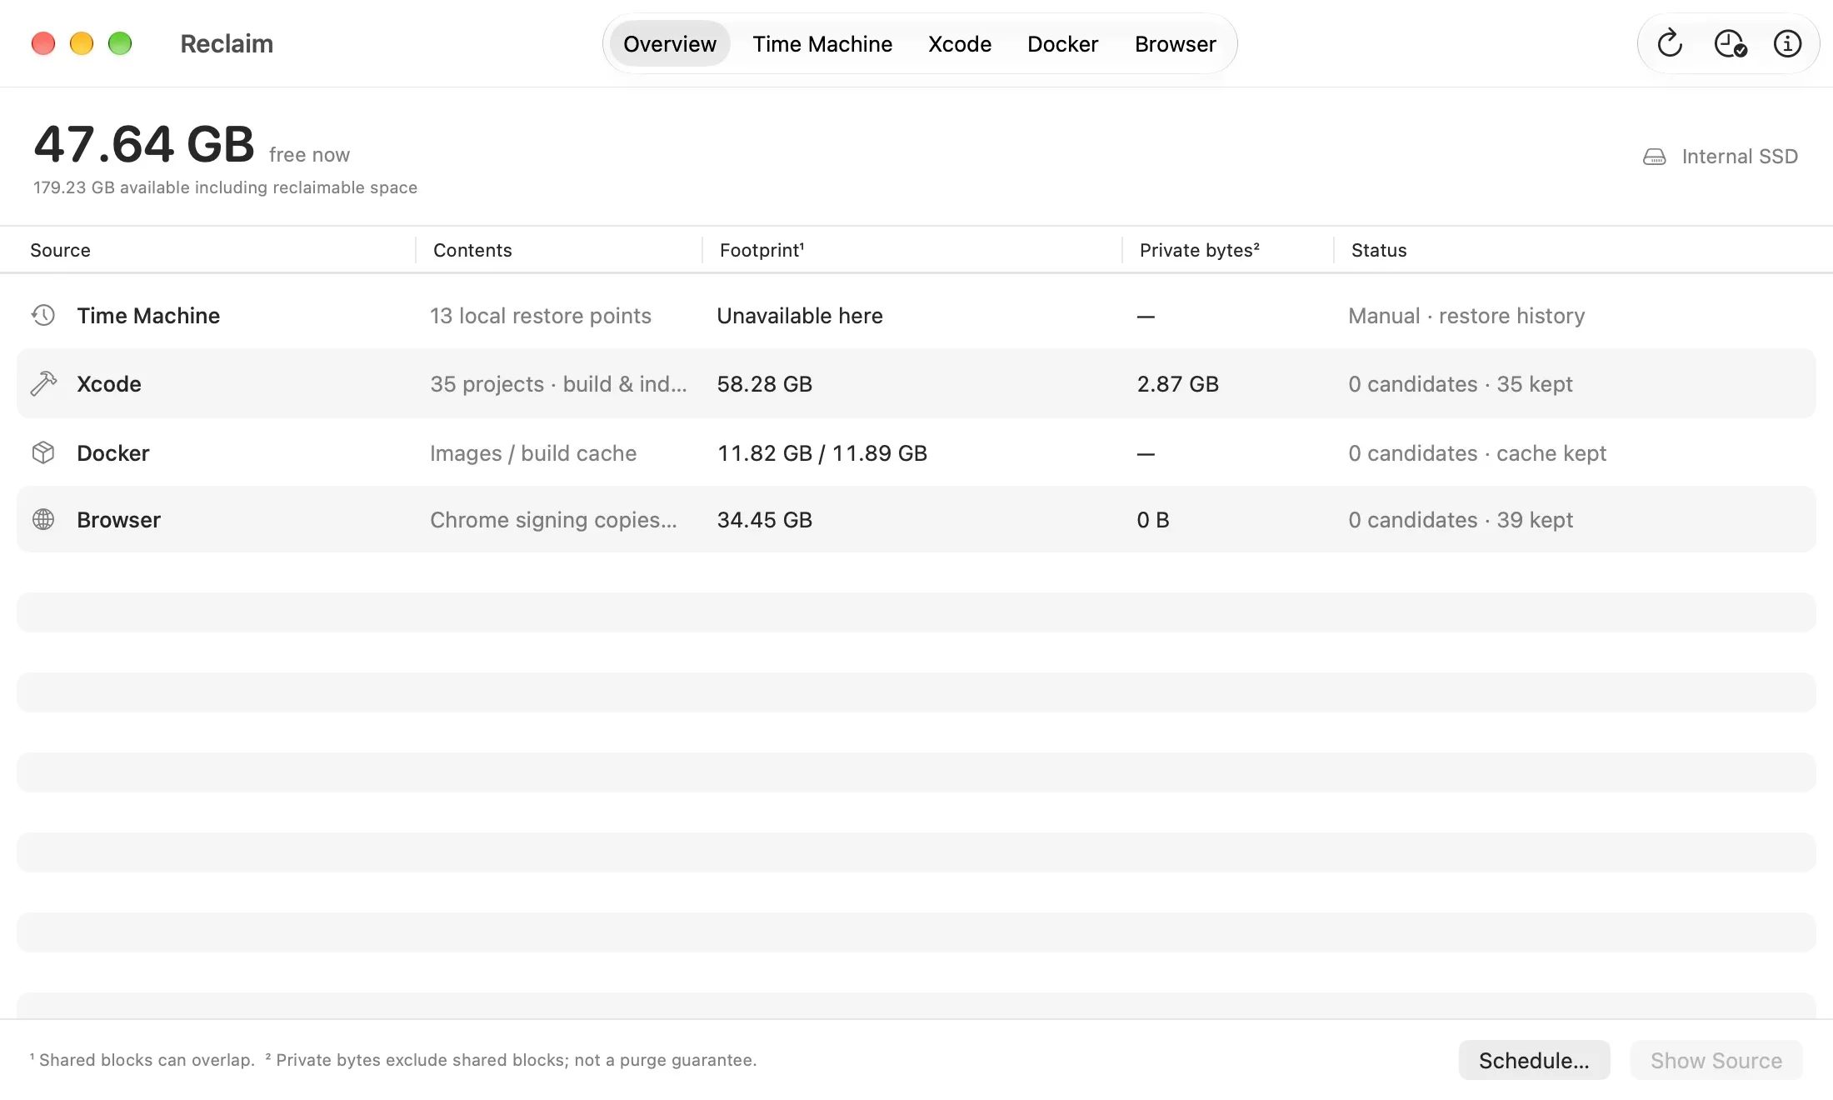Click the Browser globe row icon

[x=43, y=519]
